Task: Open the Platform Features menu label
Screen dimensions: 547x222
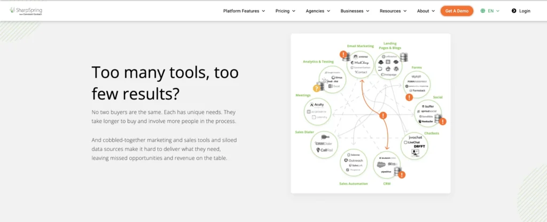Action: 241,11
